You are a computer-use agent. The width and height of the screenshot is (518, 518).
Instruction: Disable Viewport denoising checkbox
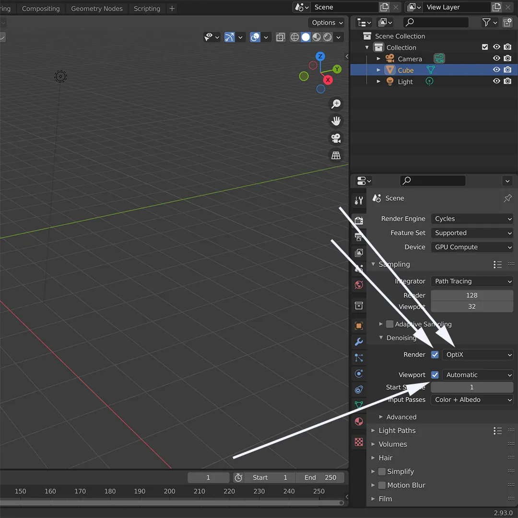point(435,375)
